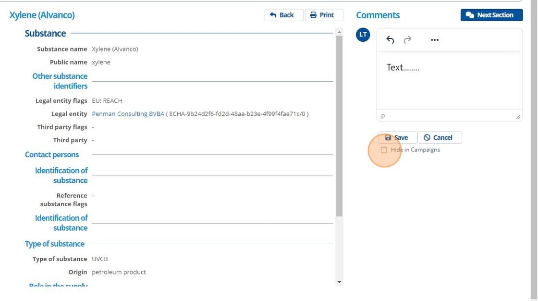Click the undo arrow in comment editor

click(390, 40)
